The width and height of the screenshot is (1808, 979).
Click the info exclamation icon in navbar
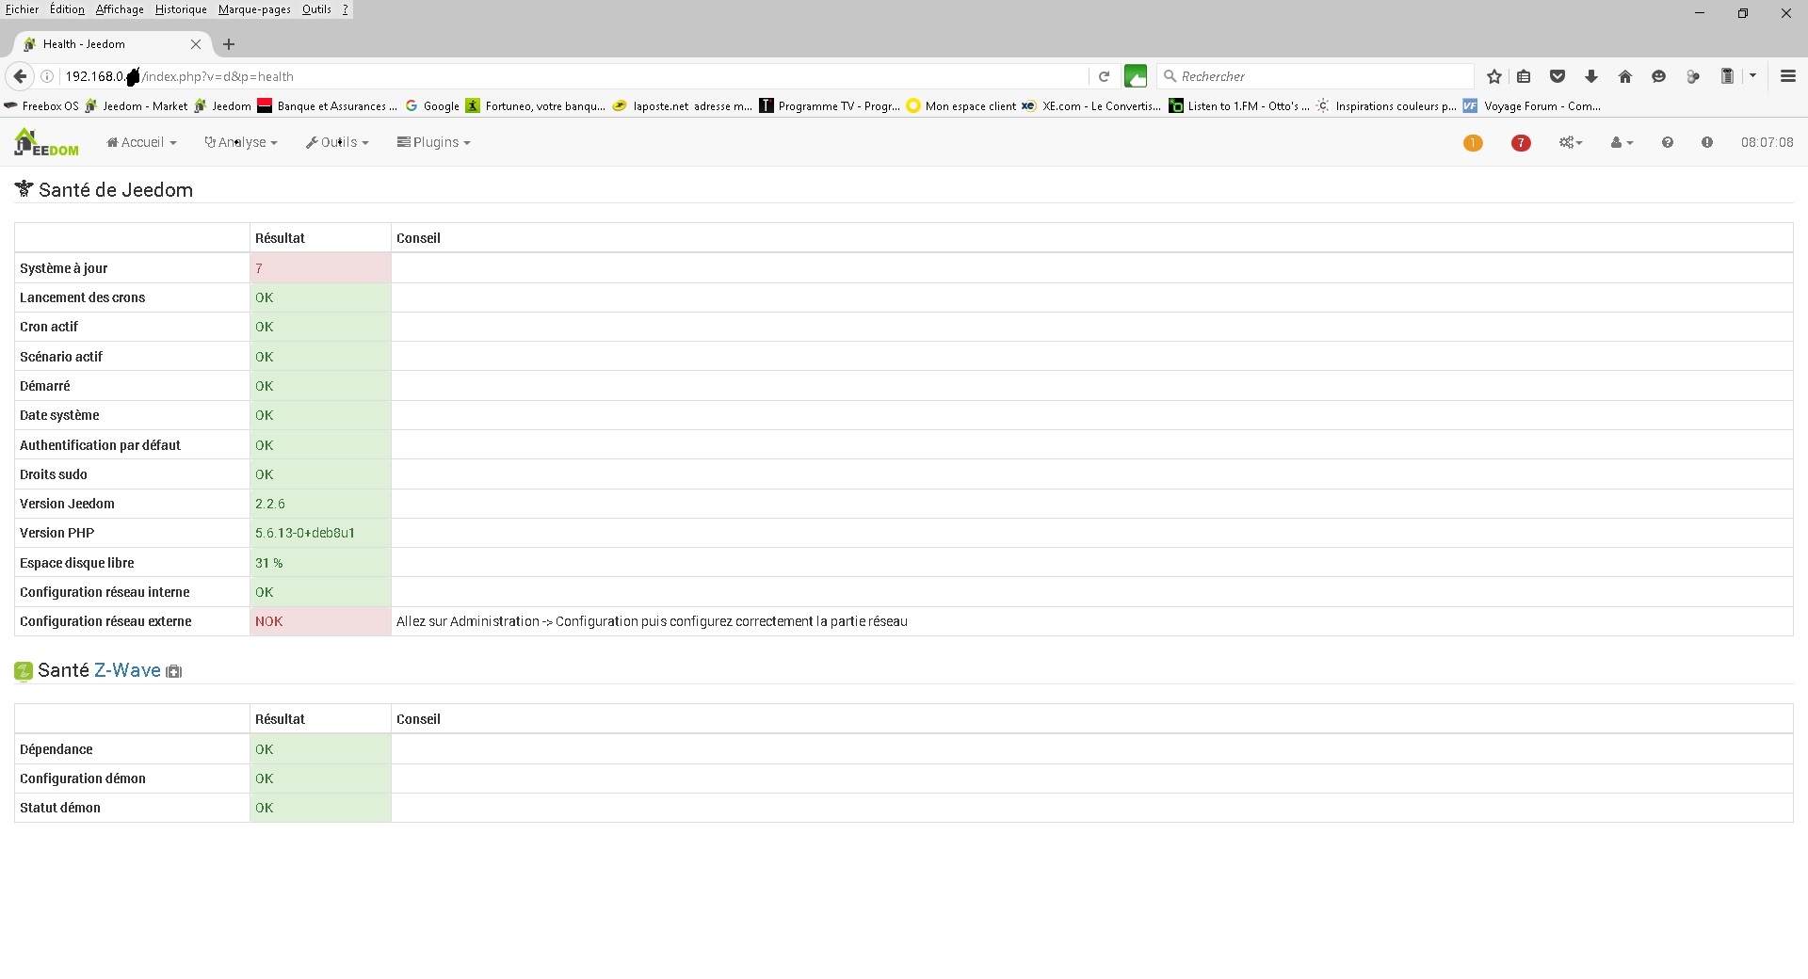(1707, 143)
